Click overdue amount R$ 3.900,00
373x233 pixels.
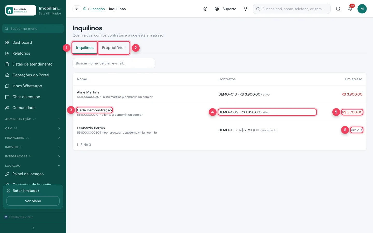352,94
